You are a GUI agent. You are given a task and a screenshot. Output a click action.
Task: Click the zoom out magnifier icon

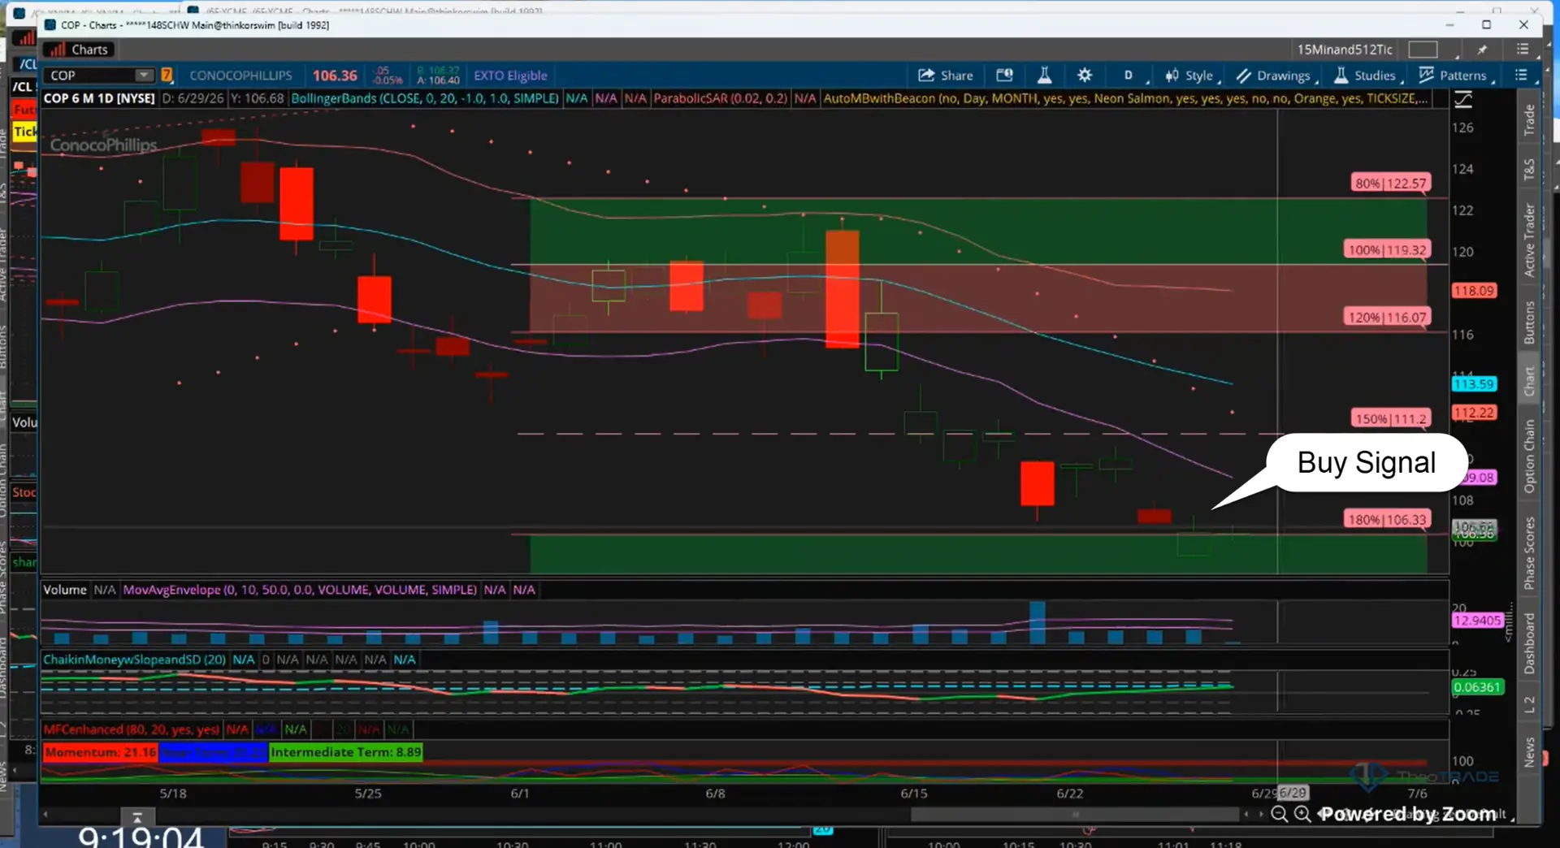click(1279, 814)
